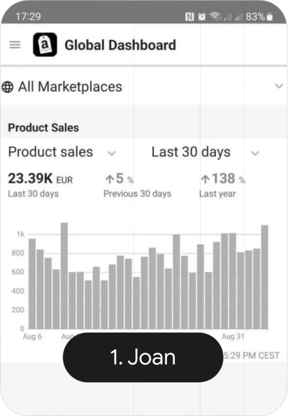Click the globe icon beside All Marketplaces
This screenshot has width=288, height=416.
[x=7, y=87]
